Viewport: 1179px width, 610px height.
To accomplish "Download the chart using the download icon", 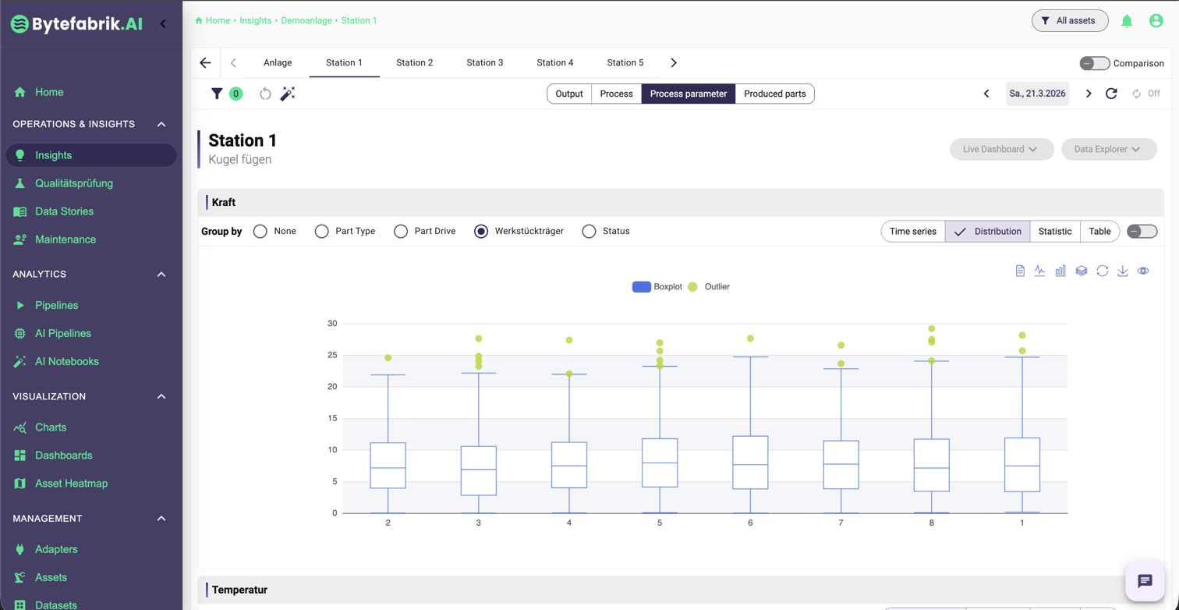I will (1122, 271).
